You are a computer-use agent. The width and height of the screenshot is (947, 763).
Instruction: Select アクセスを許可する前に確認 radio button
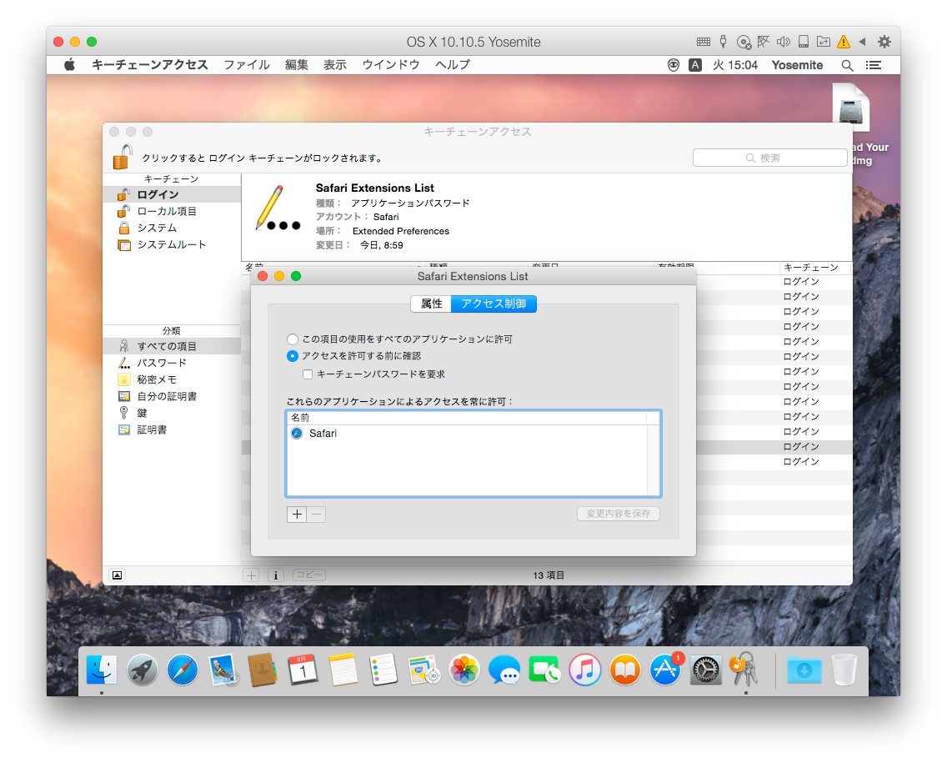click(293, 356)
